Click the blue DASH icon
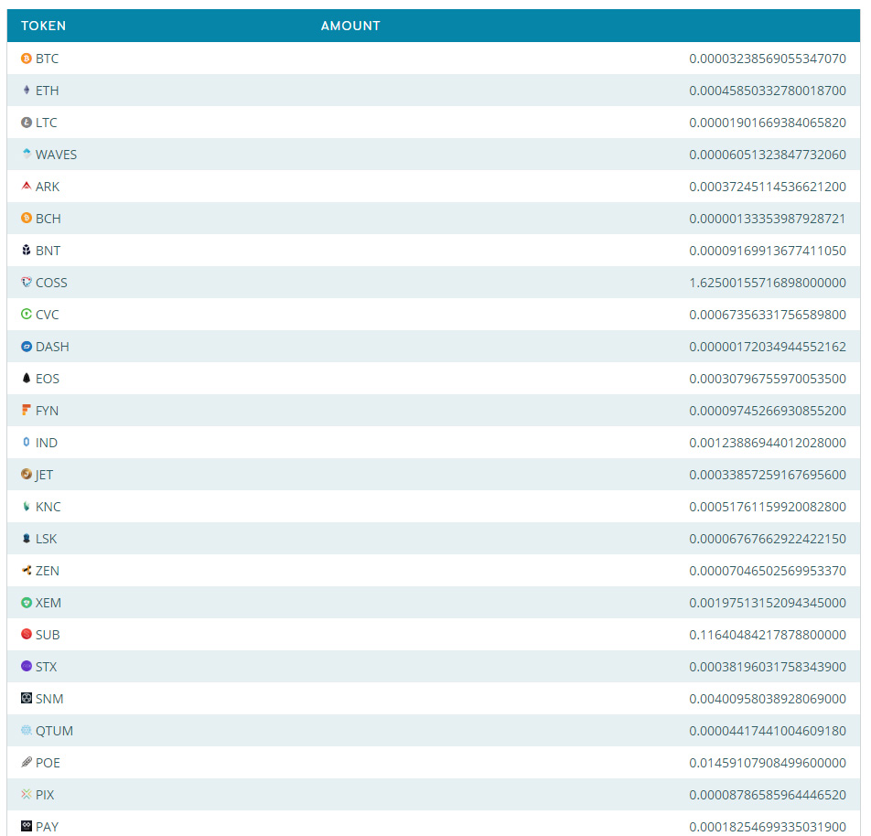 [x=27, y=346]
